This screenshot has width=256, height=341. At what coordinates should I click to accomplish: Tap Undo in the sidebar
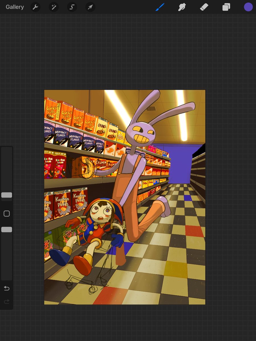pos(7,288)
